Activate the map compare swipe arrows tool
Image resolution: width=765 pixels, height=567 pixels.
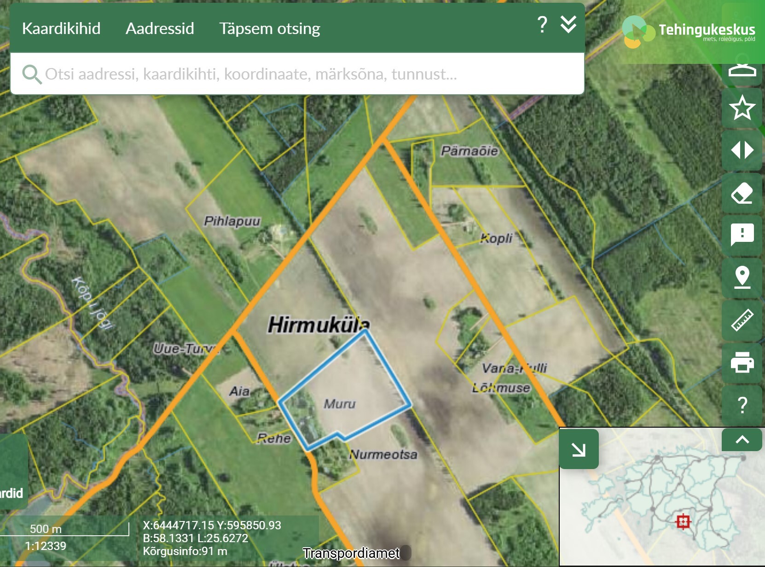tap(742, 150)
